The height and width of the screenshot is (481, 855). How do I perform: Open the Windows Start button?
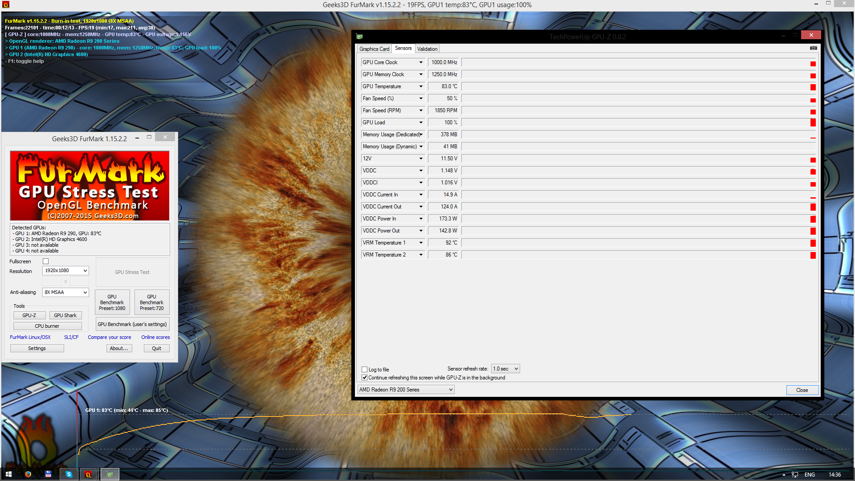[x=8, y=474]
